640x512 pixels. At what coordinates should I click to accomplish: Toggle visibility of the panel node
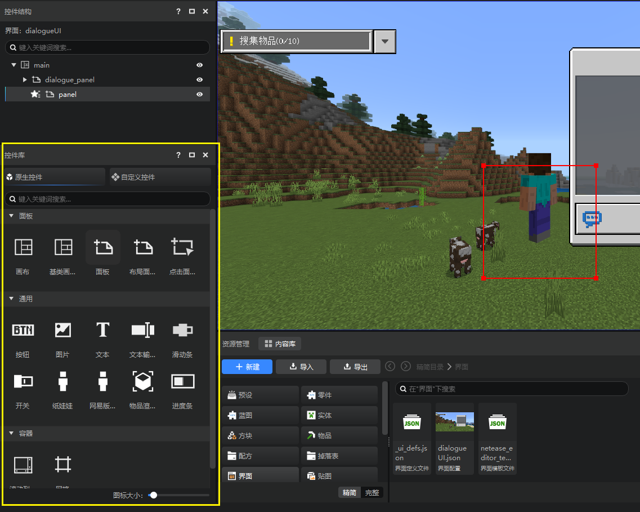coord(199,95)
